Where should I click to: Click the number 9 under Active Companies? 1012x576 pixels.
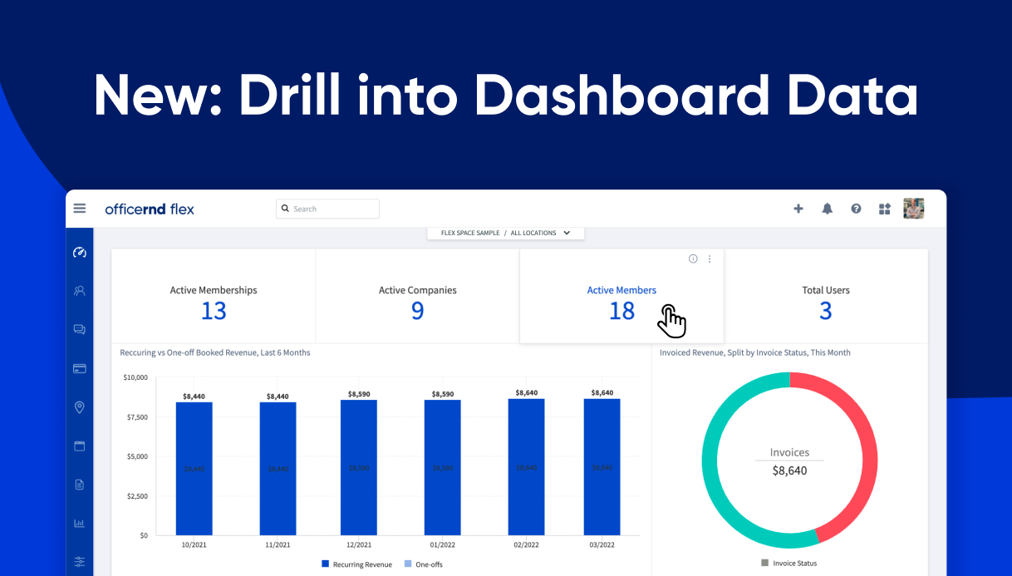click(418, 311)
